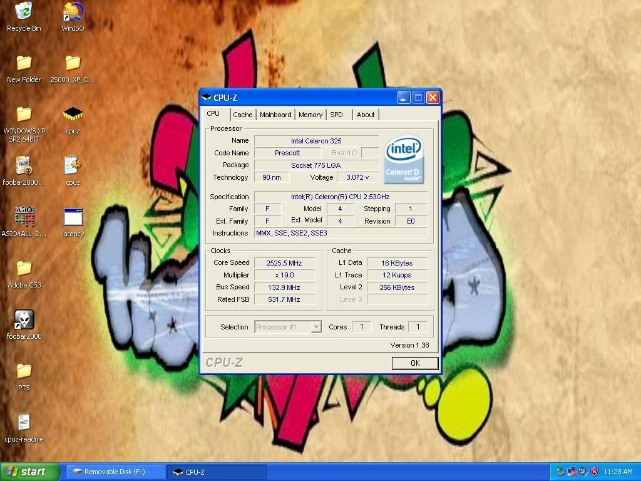Image resolution: width=641 pixels, height=481 pixels.
Task: Expand the Processor #1 selection dropdown
Action: point(316,327)
